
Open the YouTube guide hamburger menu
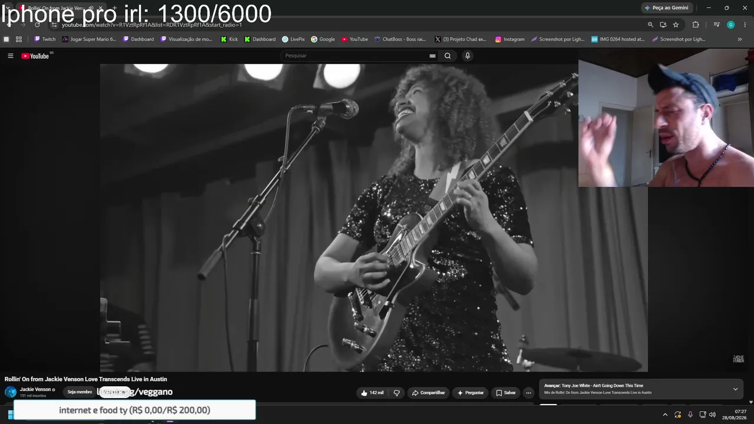pyautogui.click(x=10, y=56)
